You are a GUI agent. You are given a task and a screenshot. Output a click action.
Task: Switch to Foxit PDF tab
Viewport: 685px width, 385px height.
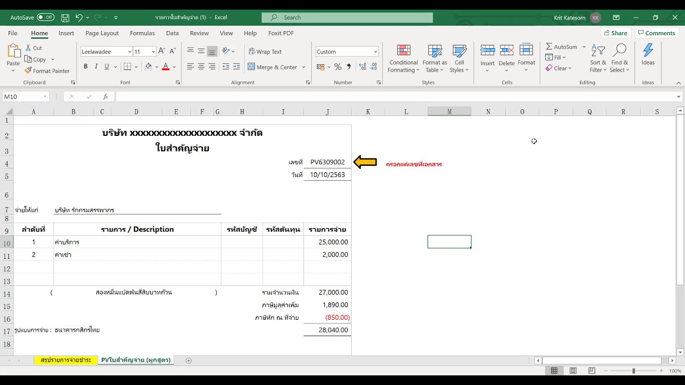(x=281, y=33)
